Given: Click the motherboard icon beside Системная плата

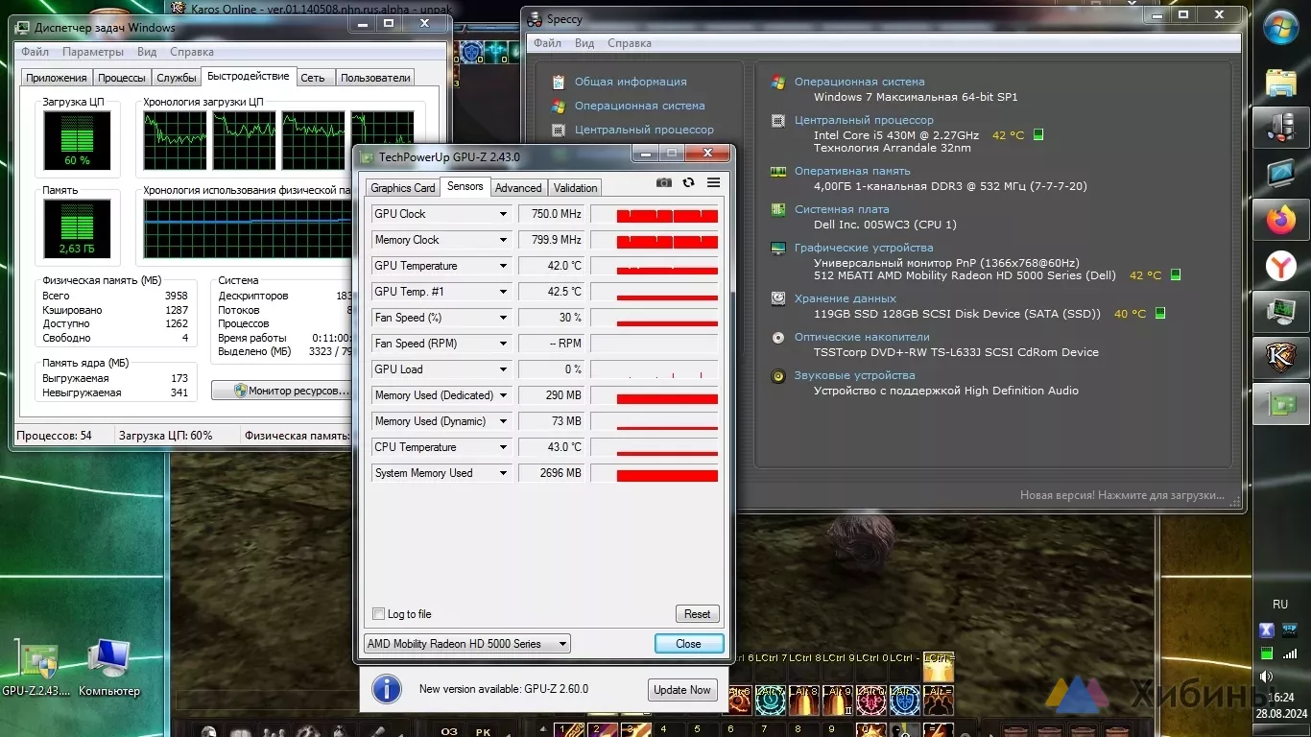Looking at the screenshot, I should click(x=778, y=209).
